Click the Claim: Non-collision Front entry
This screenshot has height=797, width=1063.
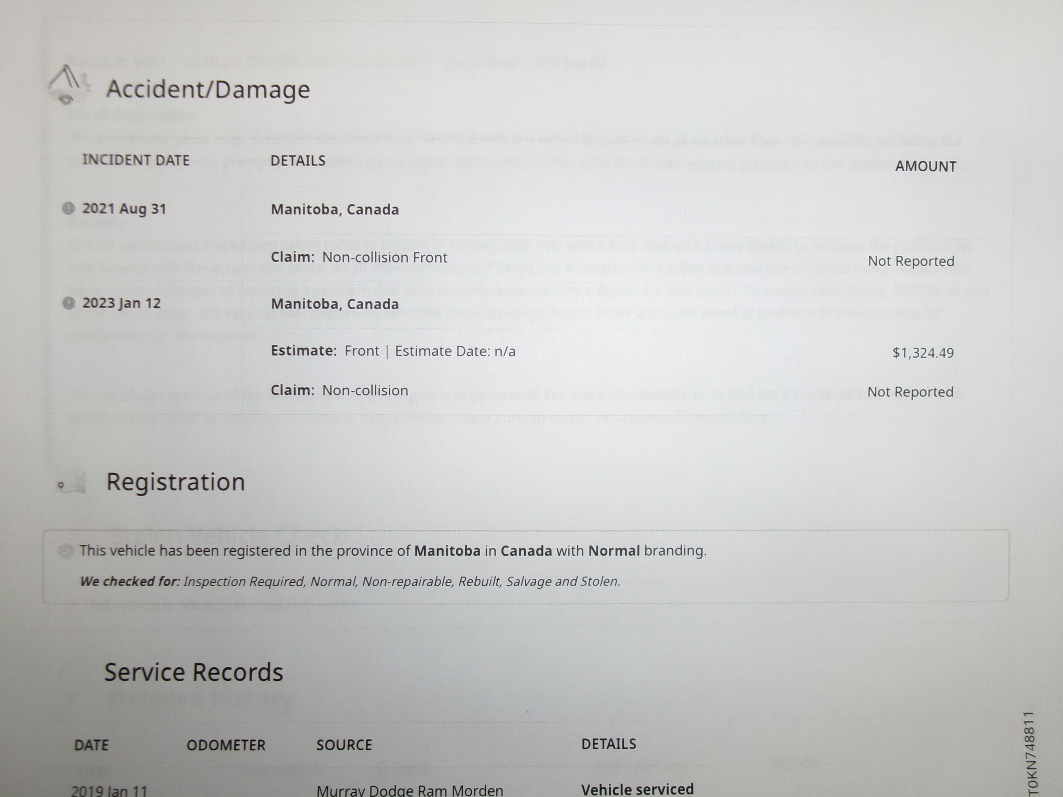(359, 257)
